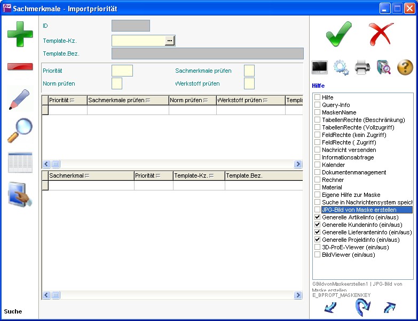Open the Template-Kz. lookup ellipsis button
This screenshot has width=418, height=321.
pyautogui.click(x=170, y=41)
